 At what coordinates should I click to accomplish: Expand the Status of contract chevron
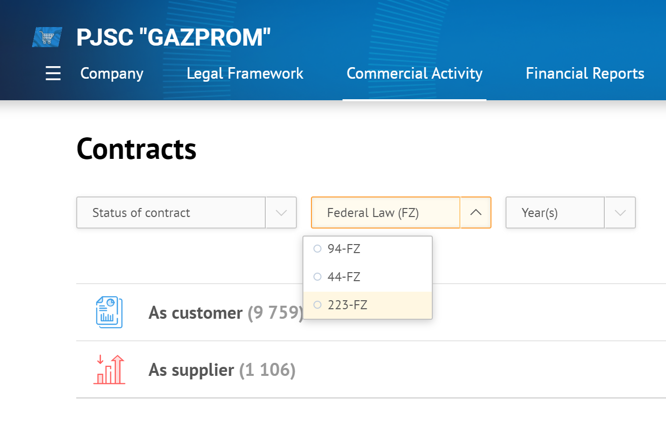281,213
